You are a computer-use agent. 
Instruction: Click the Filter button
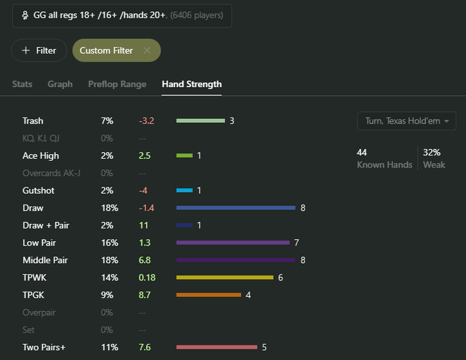coord(39,50)
